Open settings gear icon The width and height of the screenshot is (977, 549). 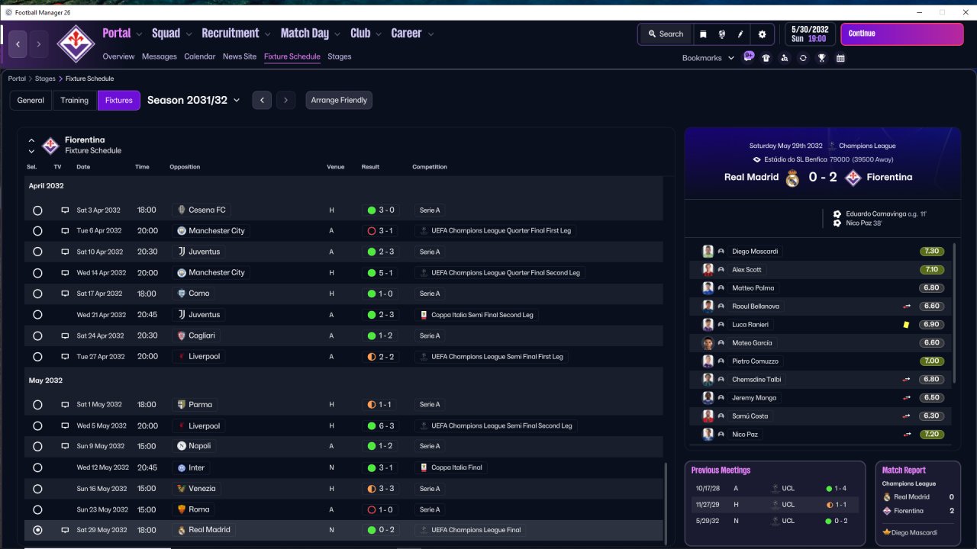coord(762,34)
